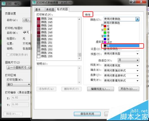The height and width of the screenshot is (121, 149).
Task: Toggle 打印到文件(F) checkbox in print window
Action: 8,55
